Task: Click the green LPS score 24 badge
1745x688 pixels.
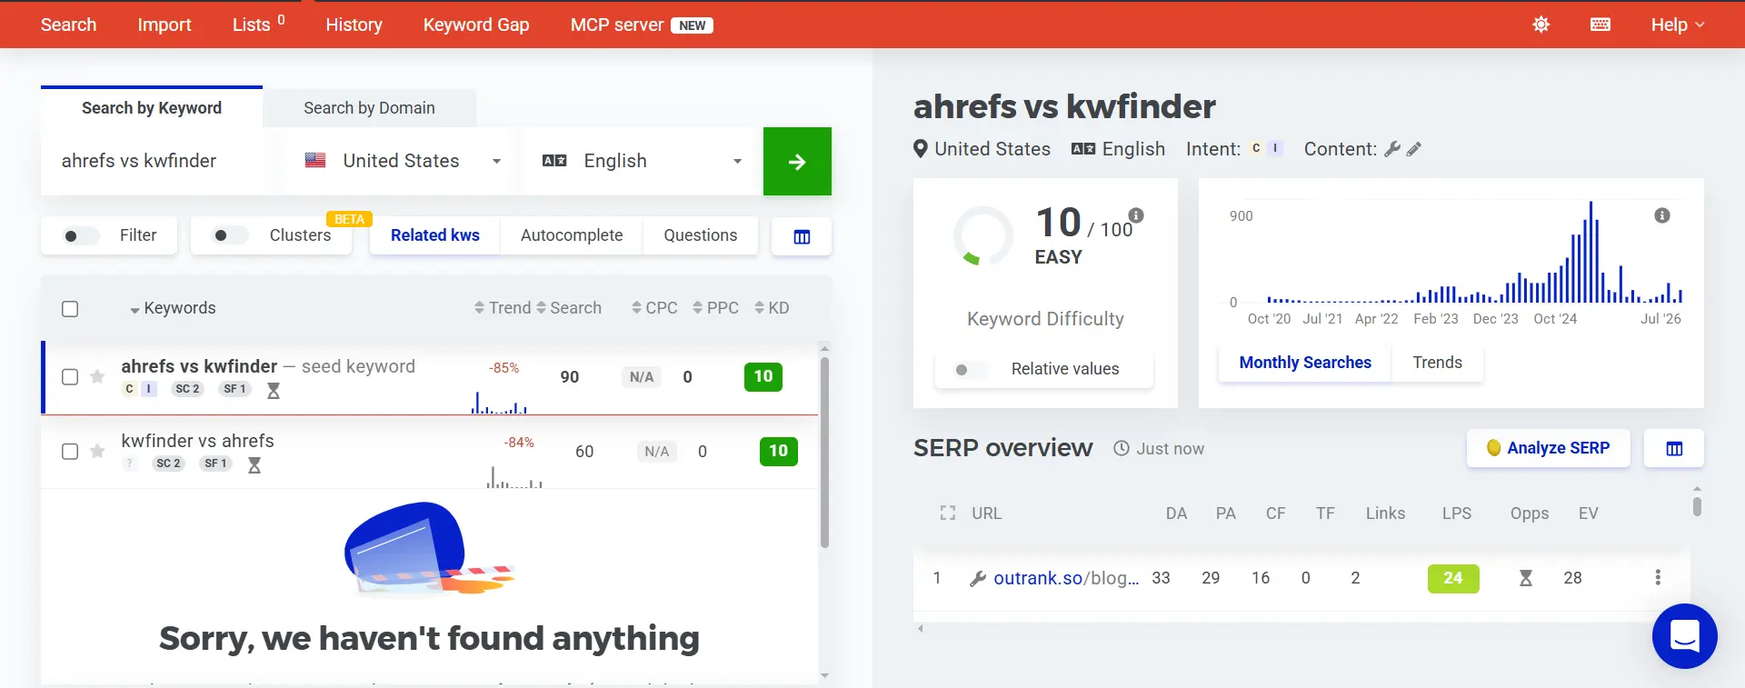Action: (1453, 578)
